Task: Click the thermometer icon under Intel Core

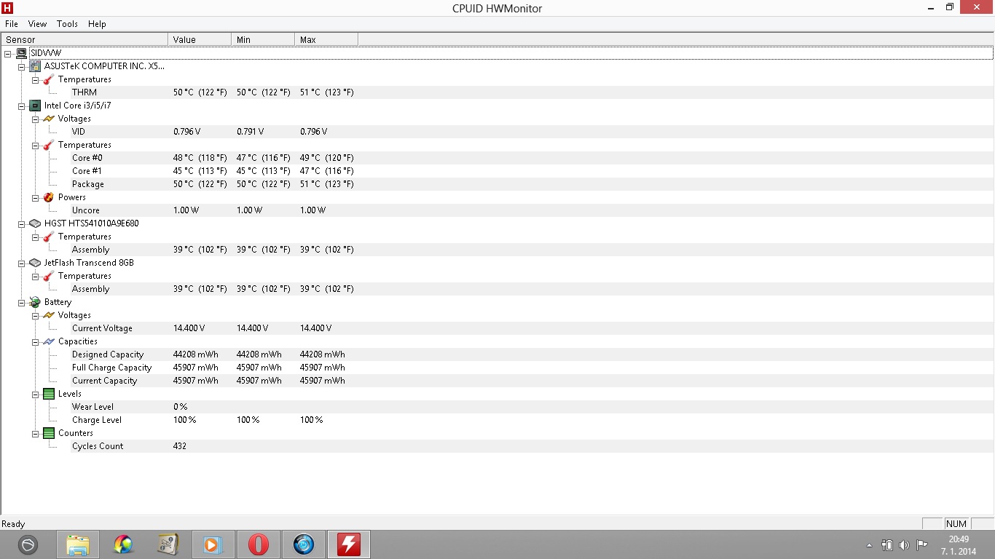Action: coord(49,145)
